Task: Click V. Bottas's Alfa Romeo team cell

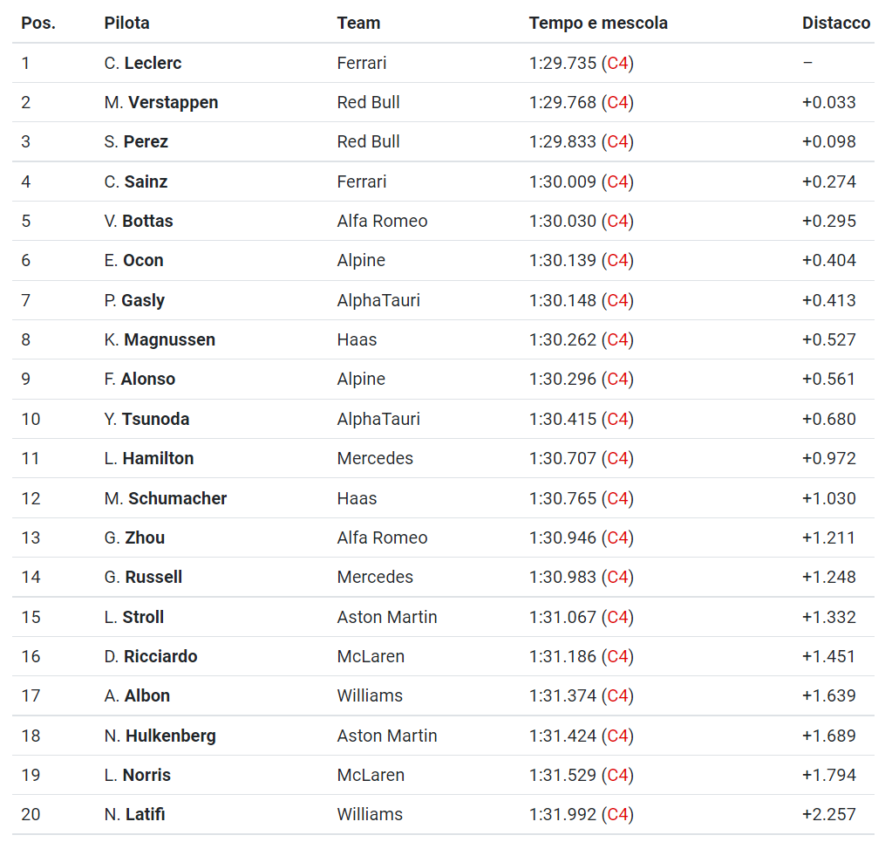Action: [382, 221]
